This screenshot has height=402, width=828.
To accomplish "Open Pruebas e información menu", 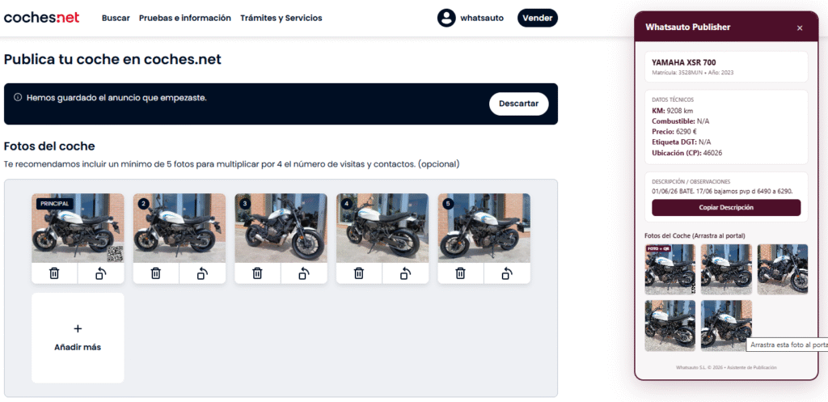I will point(185,18).
